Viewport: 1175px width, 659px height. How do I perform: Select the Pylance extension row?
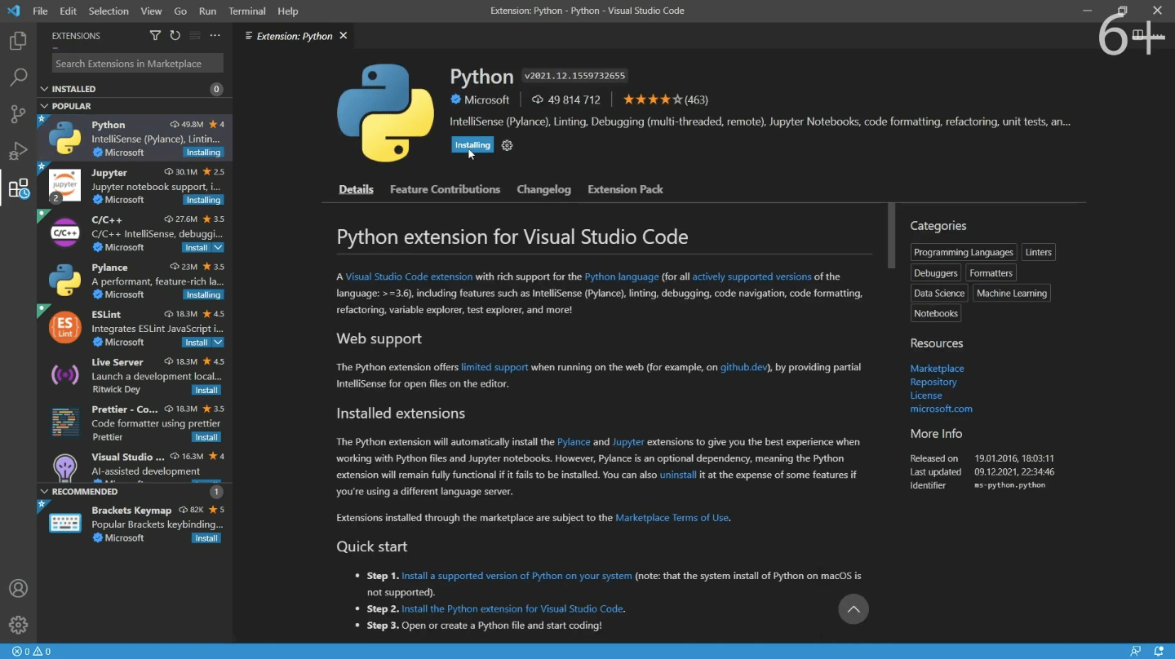(135, 280)
